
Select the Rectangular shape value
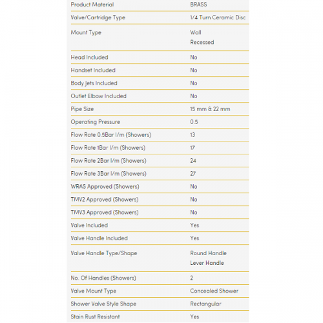205,304
